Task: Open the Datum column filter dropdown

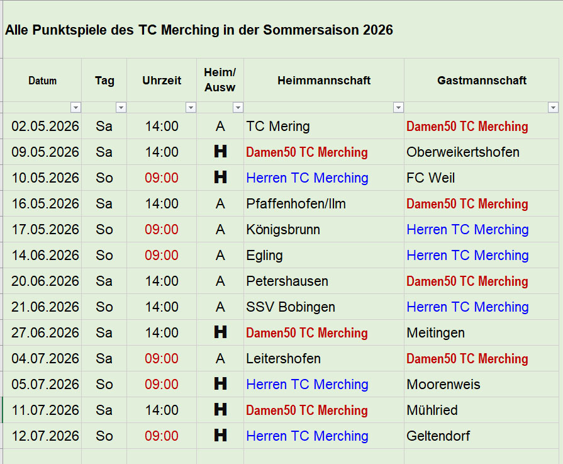Action: pyautogui.click(x=75, y=108)
